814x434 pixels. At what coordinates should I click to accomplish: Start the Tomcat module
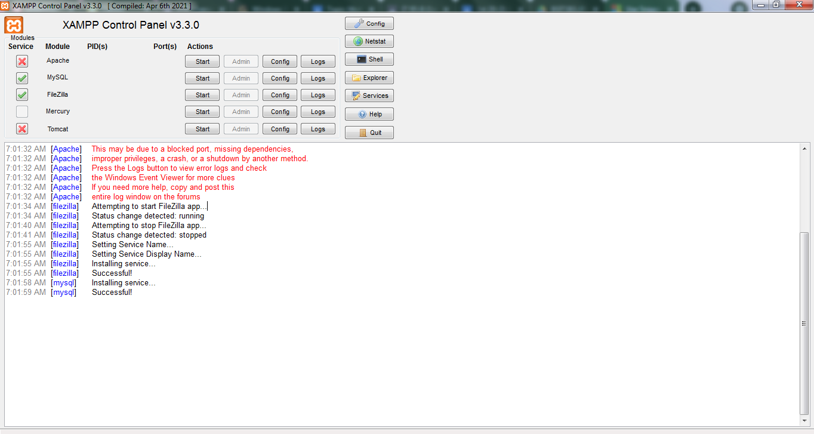point(202,129)
